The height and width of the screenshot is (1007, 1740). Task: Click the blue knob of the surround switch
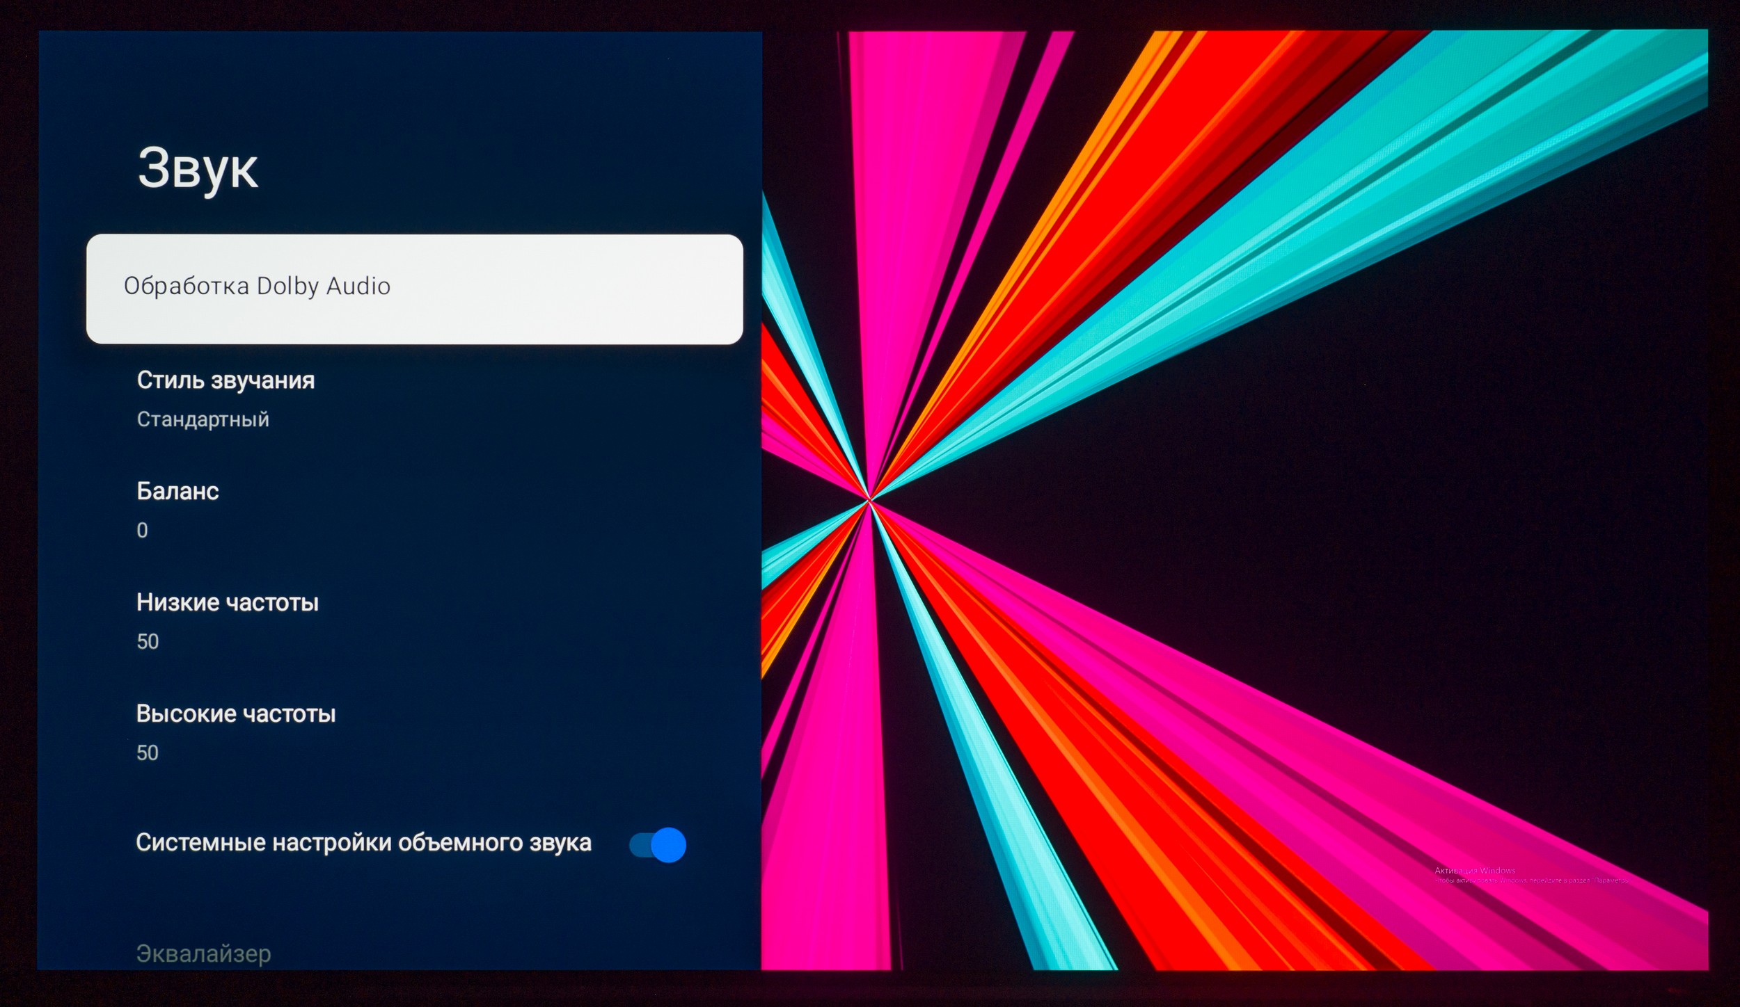click(x=669, y=845)
